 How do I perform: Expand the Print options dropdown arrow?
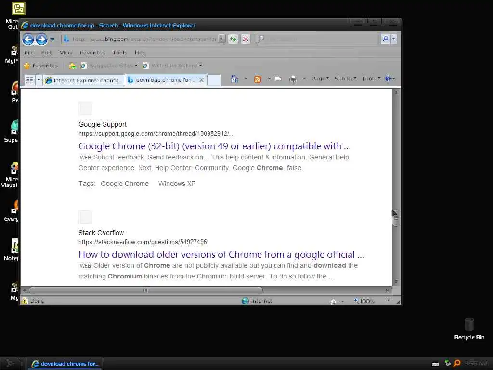(304, 79)
